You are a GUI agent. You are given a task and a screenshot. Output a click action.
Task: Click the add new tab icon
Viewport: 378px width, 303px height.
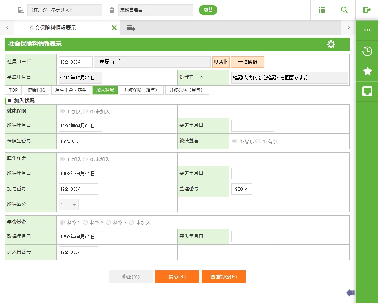(x=131, y=28)
